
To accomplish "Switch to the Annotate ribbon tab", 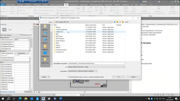I will tap(37, 5).
